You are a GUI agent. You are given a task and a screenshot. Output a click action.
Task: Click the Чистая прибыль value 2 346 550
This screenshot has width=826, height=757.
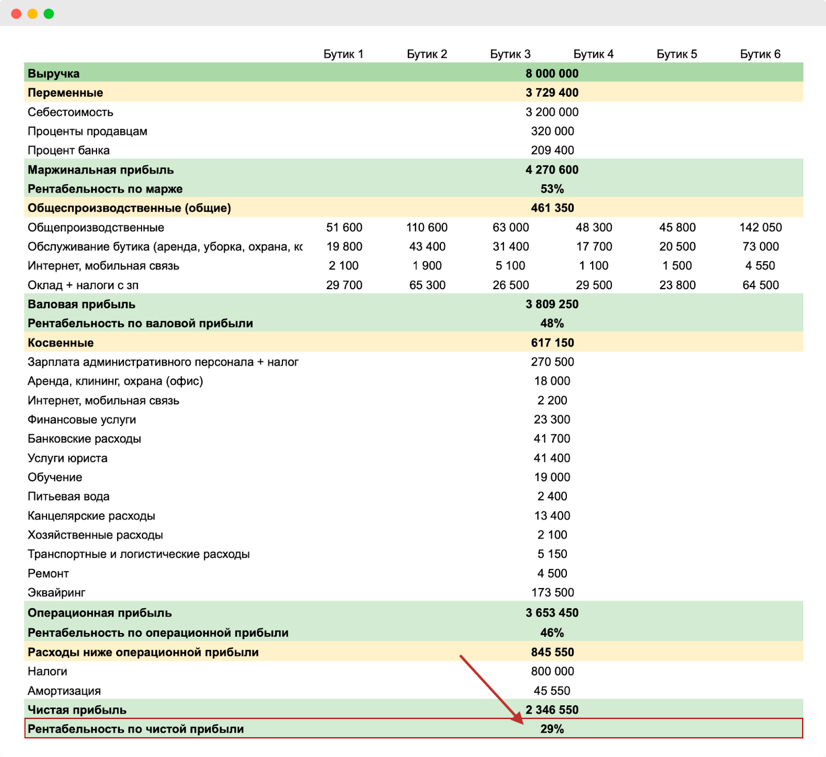552,710
